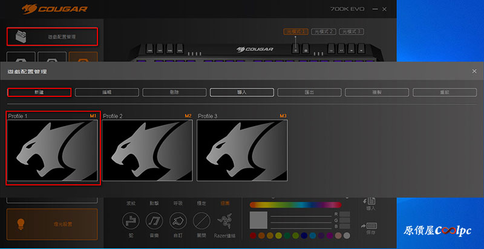This screenshot has width=484, height=249.
Task: Open the 燈光設置 lighting section in the sidebar
Action: click(52, 224)
